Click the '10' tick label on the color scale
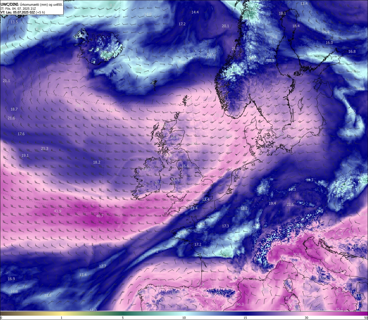Screen dimensions: 368x320 click(184, 318)
